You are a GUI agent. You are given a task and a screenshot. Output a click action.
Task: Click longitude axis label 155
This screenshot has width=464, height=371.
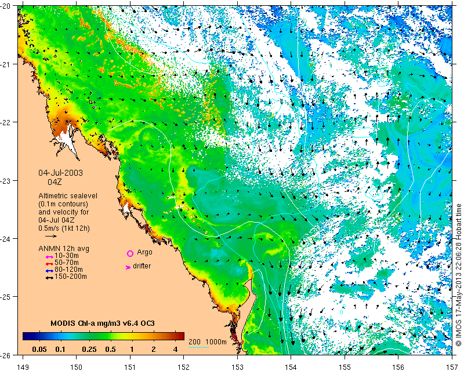click(345, 367)
